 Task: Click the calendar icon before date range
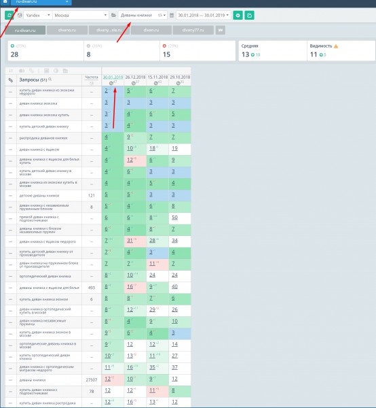pos(172,16)
